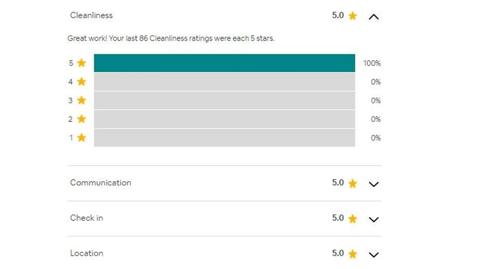The width and height of the screenshot is (485, 269).
Task: Click the grey 1-star rating bar
Action: (224, 138)
